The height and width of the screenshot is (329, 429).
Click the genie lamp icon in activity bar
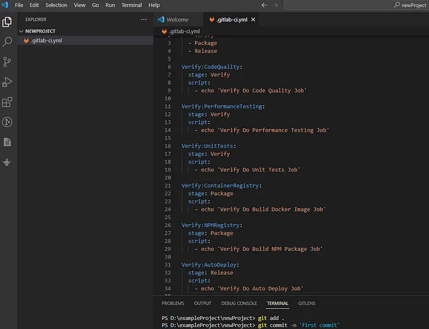[7, 162]
